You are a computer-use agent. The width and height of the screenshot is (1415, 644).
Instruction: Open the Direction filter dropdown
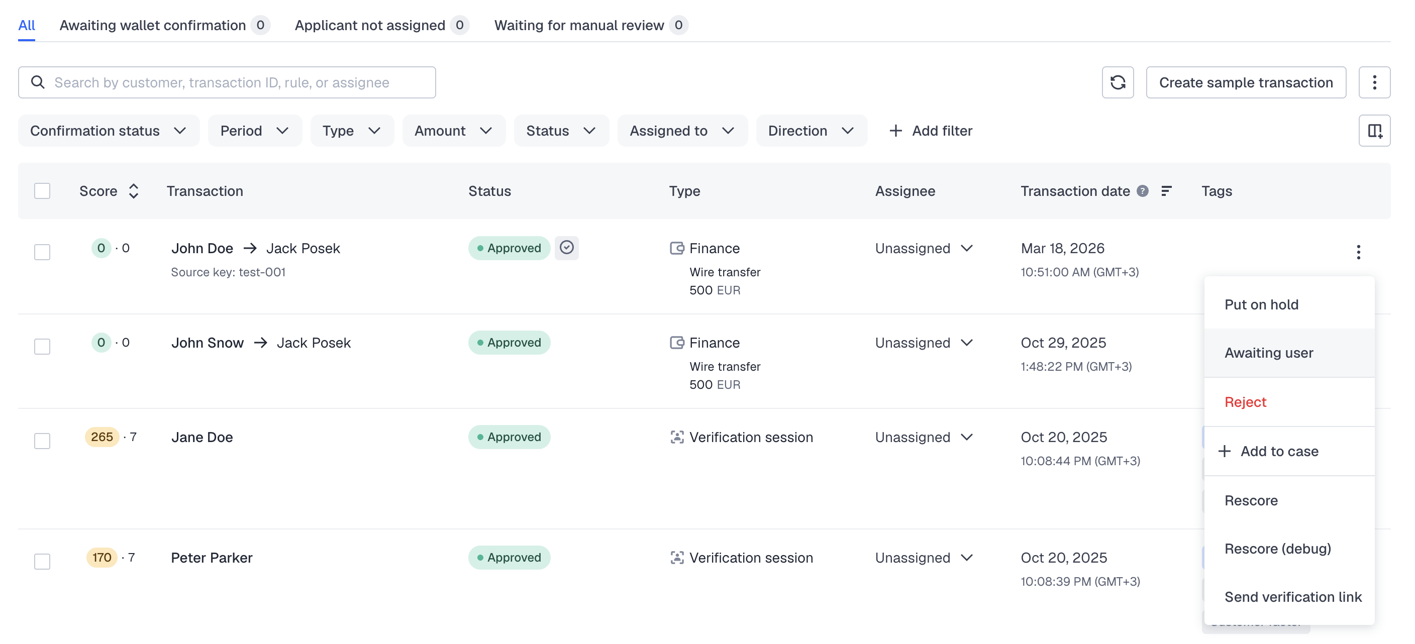[x=811, y=131]
